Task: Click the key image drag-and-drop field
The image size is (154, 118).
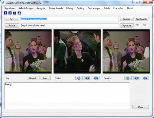Action: coord(69,19)
